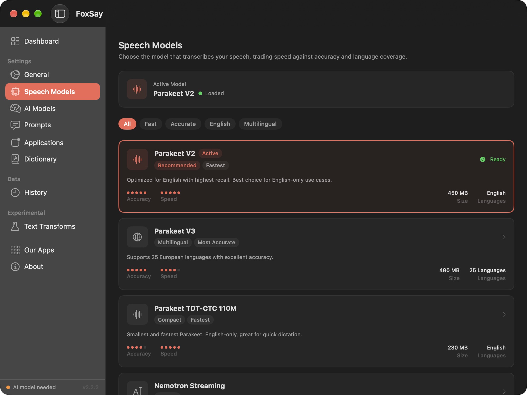Click the AI model needed status

pyautogui.click(x=31, y=387)
